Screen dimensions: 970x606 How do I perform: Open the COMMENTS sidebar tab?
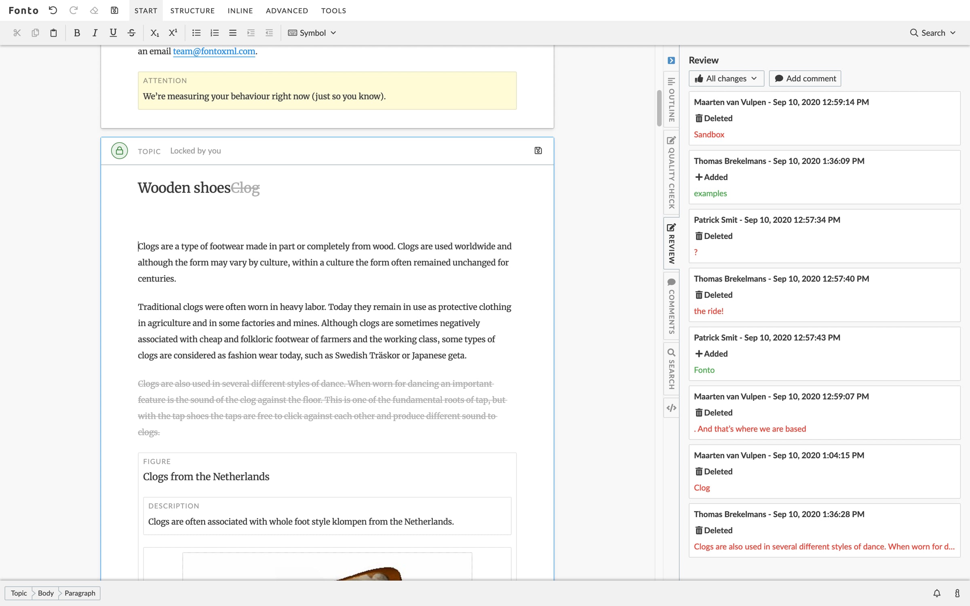(671, 306)
